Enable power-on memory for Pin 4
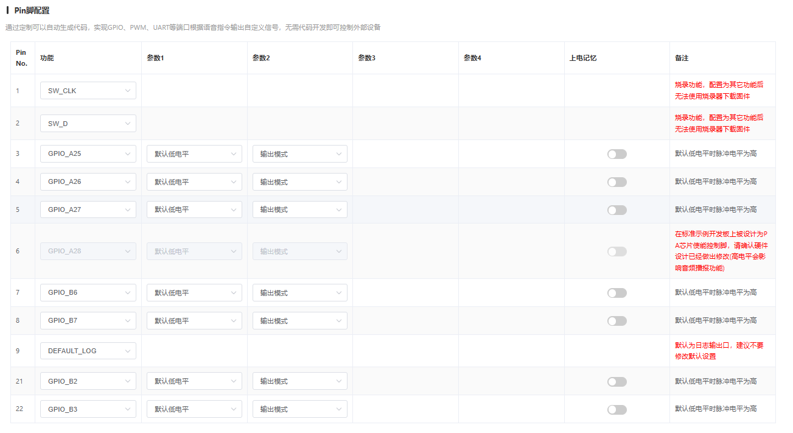 (617, 182)
